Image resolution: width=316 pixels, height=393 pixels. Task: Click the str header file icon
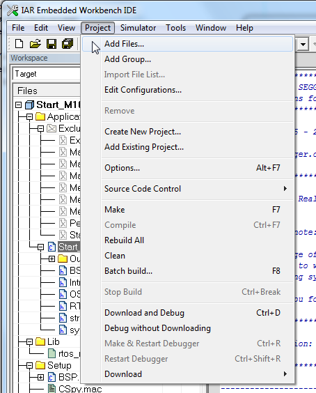pos(63,318)
